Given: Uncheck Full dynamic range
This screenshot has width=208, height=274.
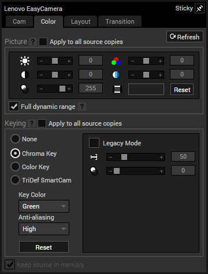Looking at the screenshot, I should click(14, 107).
